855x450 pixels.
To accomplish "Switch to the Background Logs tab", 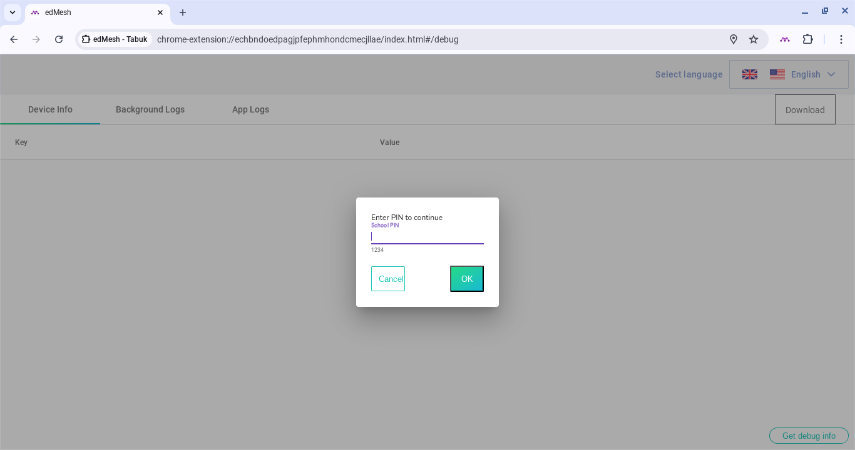I will pyautogui.click(x=150, y=109).
